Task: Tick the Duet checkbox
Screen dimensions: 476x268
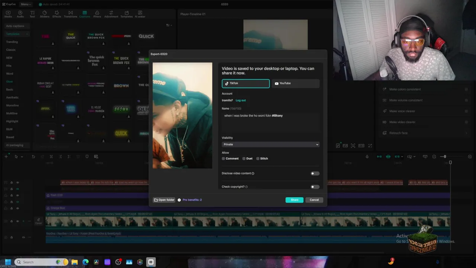Action: 244,159
